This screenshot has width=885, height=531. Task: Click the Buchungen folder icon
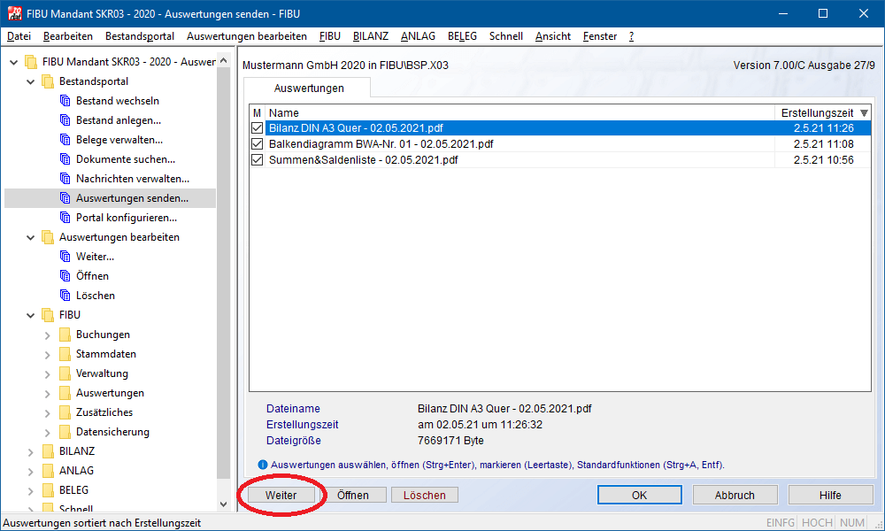(65, 335)
